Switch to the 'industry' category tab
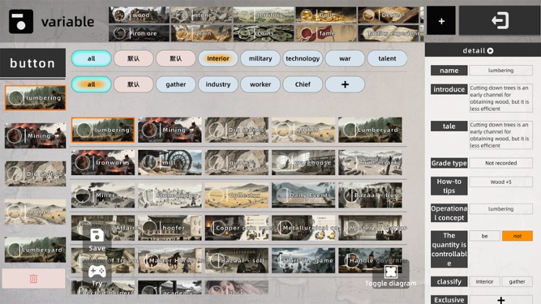541x304 pixels. (x=218, y=84)
